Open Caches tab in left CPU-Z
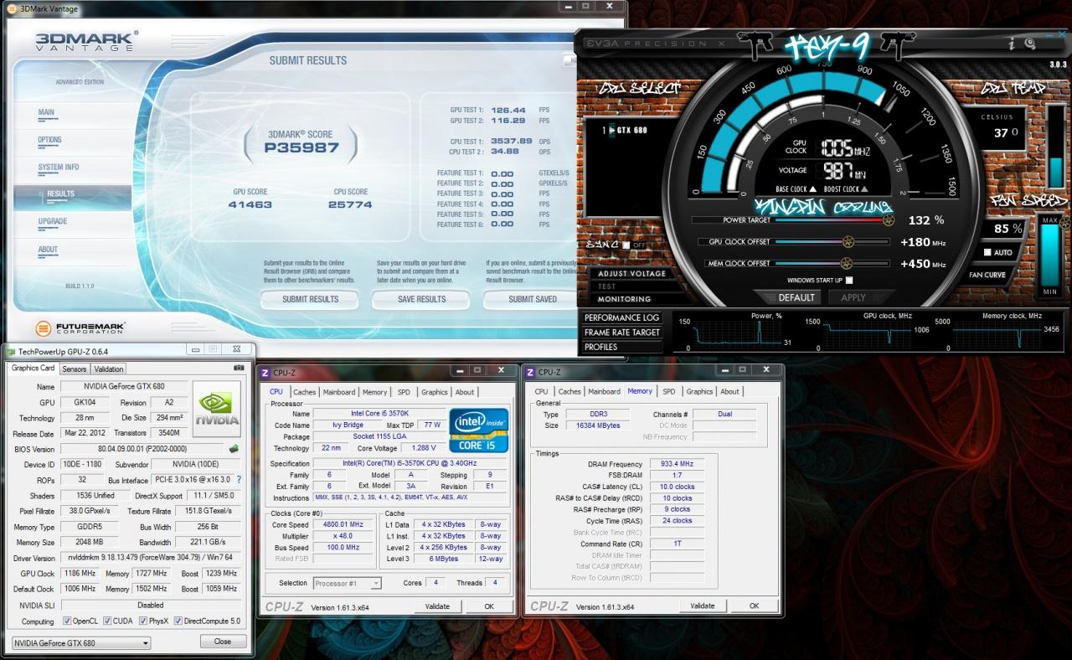Image resolution: width=1072 pixels, height=660 pixels. (304, 392)
